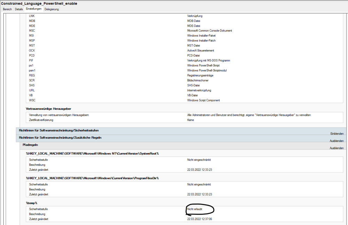The image size is (348, 225).
Task: Click the Richtlinien für Softwareeinschränkung/Sicherheitsstufen header
Action: [58, 130]
